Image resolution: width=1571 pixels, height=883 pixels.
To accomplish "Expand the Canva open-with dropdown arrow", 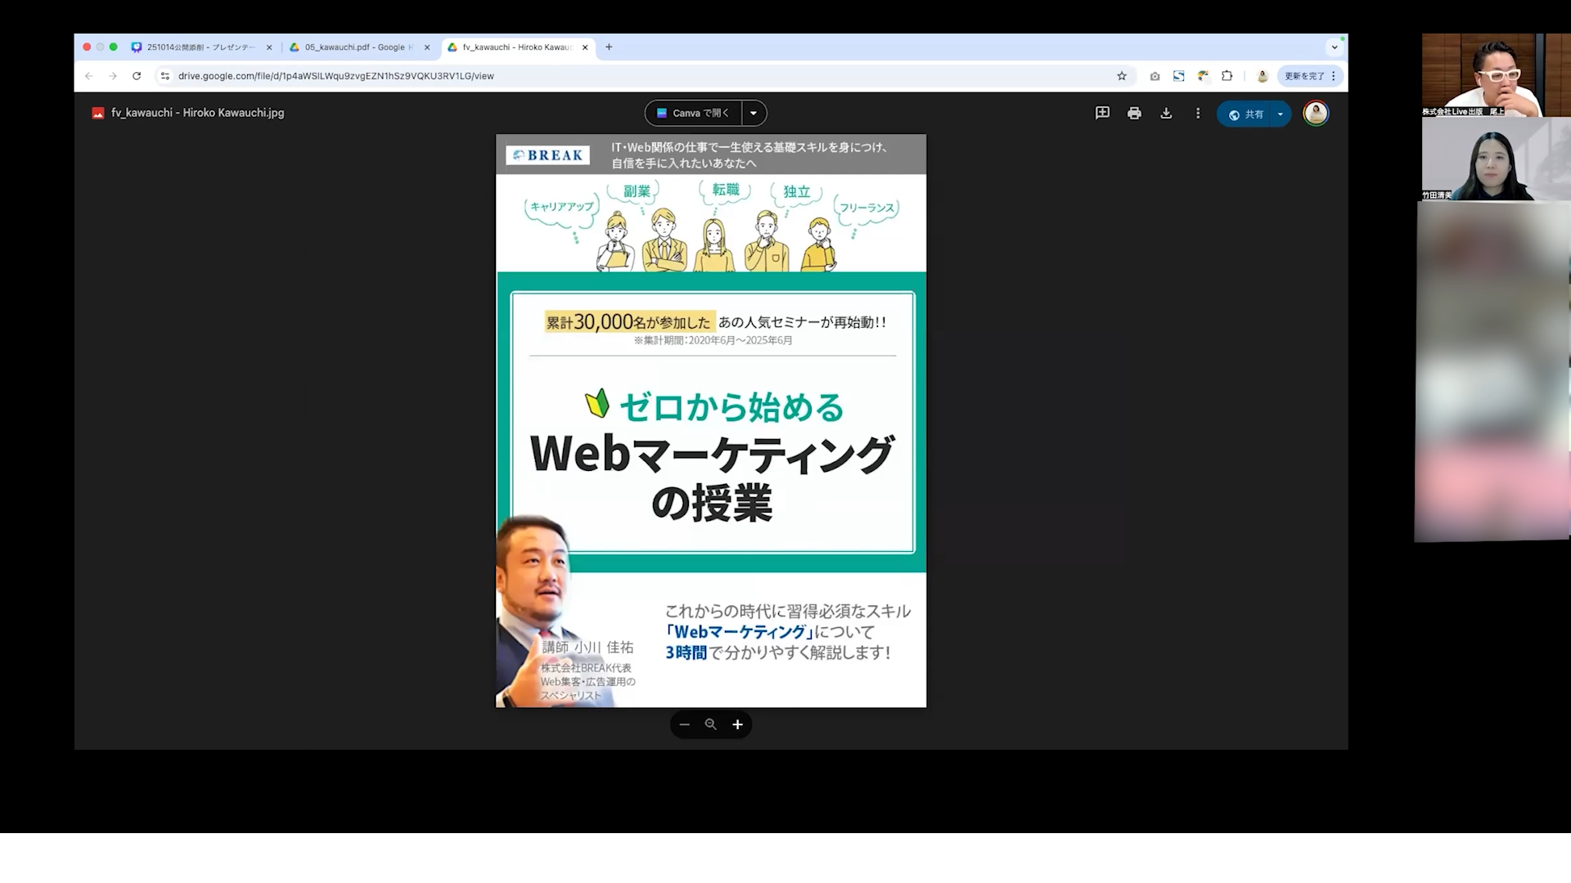I will tap(754, 113).
